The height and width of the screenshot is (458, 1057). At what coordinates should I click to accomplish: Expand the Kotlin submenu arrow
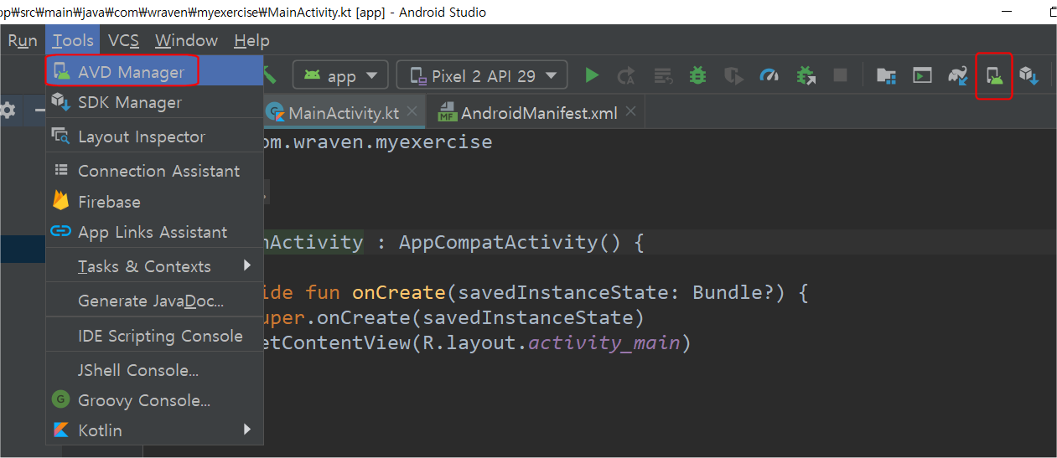tap(246, 430)
